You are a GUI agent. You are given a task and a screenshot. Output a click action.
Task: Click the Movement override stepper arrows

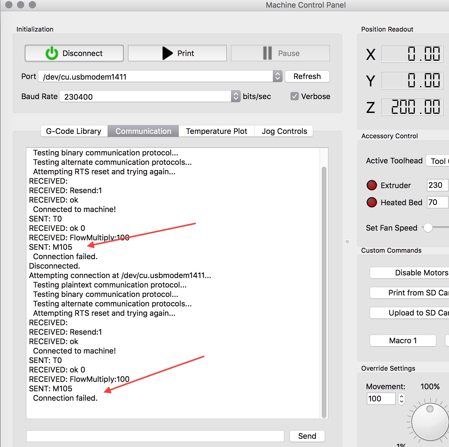coord(401,399)
